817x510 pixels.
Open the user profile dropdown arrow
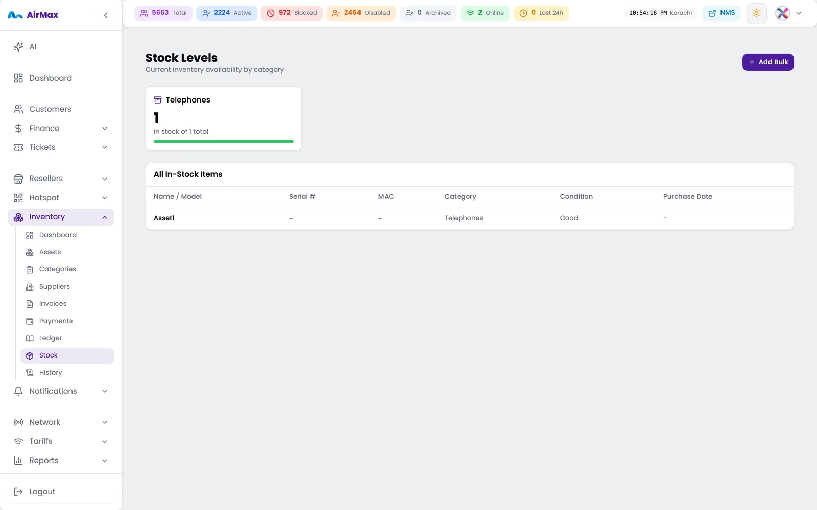click(799, 13)
